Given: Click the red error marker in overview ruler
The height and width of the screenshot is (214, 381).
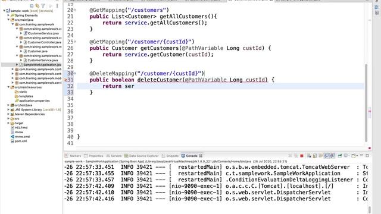Looking at the screenshot, I should coord(370,111).
